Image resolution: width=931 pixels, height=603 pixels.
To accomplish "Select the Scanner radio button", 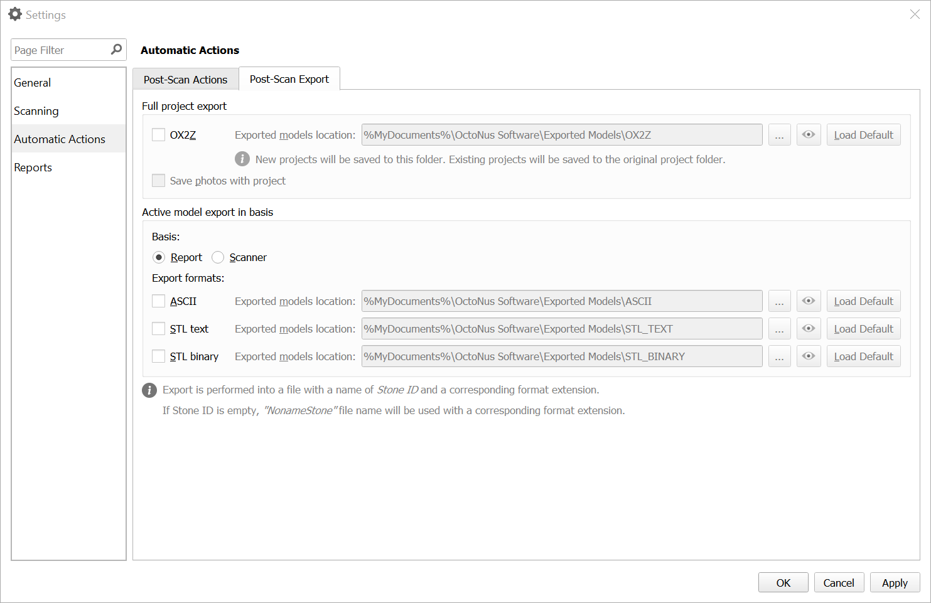I will point(218,257).
